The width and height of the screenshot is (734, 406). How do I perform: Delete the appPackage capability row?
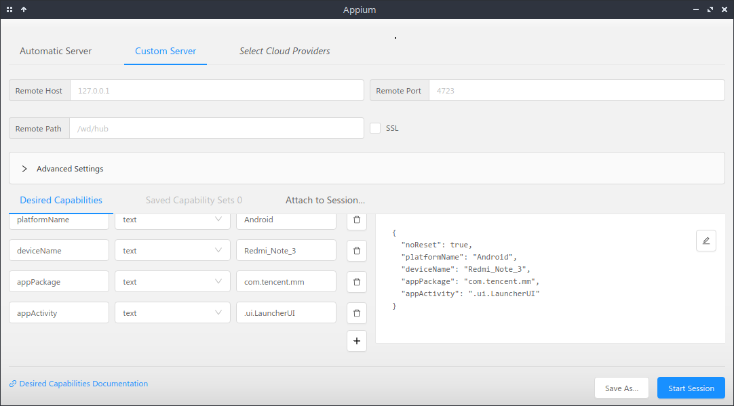(357, 282)
